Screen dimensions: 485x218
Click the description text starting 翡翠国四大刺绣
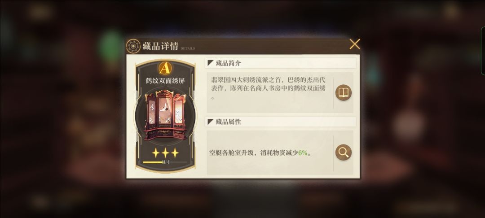[x=268, y=88]
